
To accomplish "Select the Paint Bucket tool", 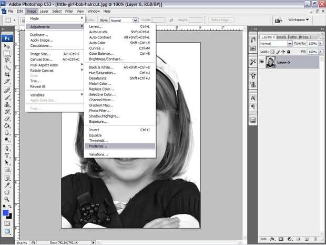I will (7, 125).
